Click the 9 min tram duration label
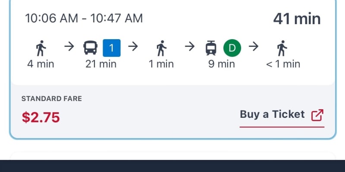 click(222, 64)
